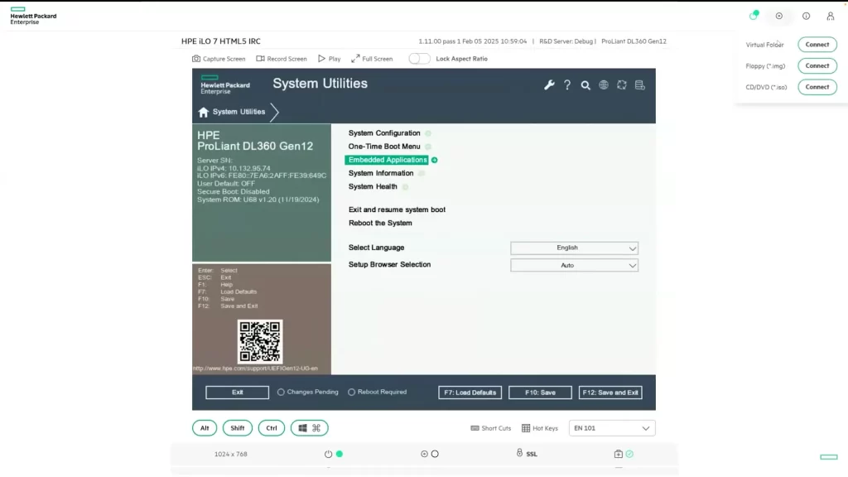Image resolution: width=848 pixels, height=477 pixels.
Task: Click the circular arrows refresh icon
Action: tap(621, 85)
